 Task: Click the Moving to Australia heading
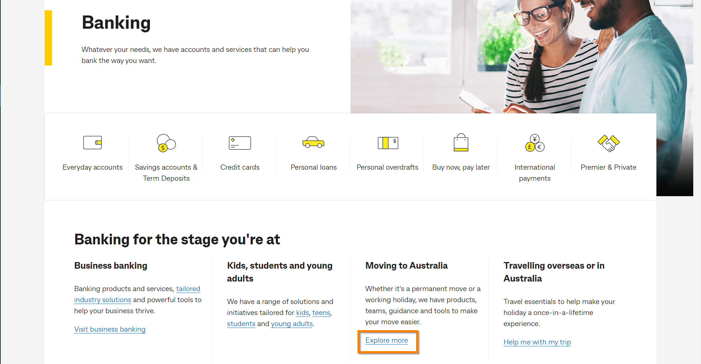[406, 266]
